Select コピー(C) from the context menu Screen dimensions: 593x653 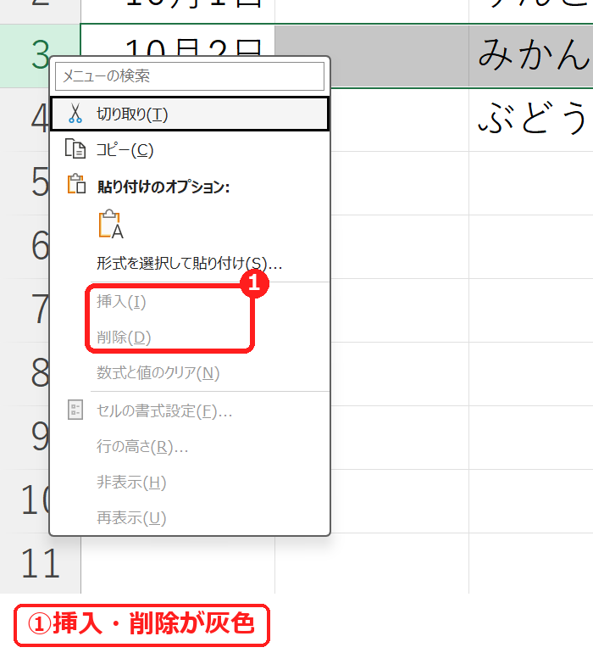(x=190, y=149)
